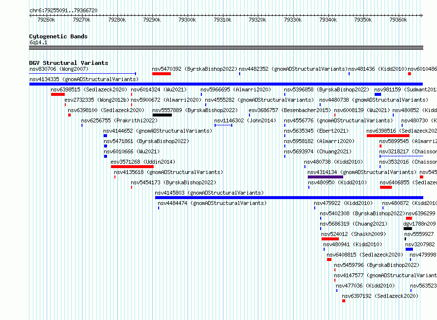
Task: Click the red bar under nsv6398516
Action: tap(388, 136)
